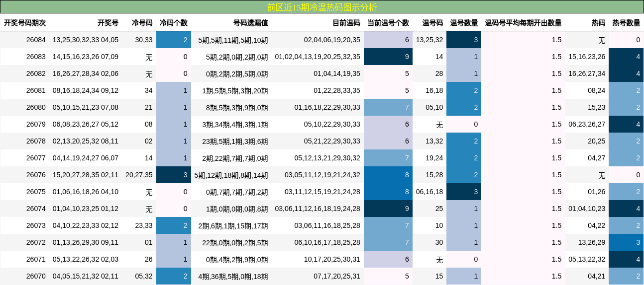Click the dark cold count 3 in row 26076
Viewport: 644px width, 285px height.
click(x=174, y=175)
